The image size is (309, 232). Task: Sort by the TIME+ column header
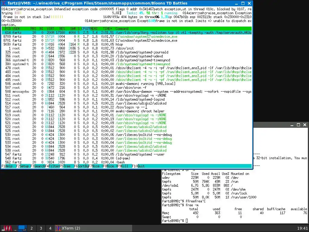point(107,29)
